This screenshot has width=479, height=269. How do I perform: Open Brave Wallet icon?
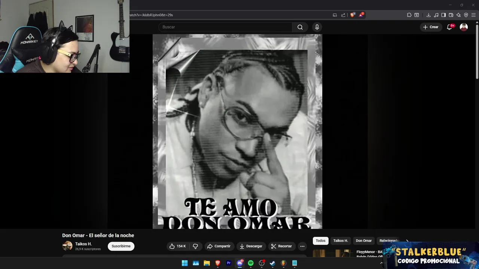click(451, 15)
